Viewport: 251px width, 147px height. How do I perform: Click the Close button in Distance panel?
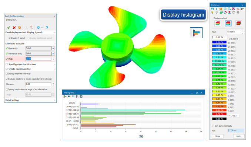click(x=217, y=136)
